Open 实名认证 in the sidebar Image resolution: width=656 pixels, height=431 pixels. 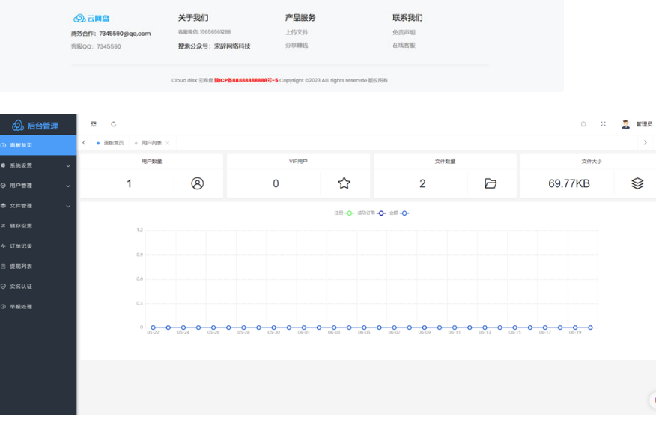(x=38, y=287)
